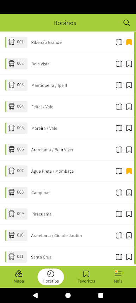The height and width of the screenshot is (303, 136).
Task: Open the Favoritos tab
Action: coord(86,277)
